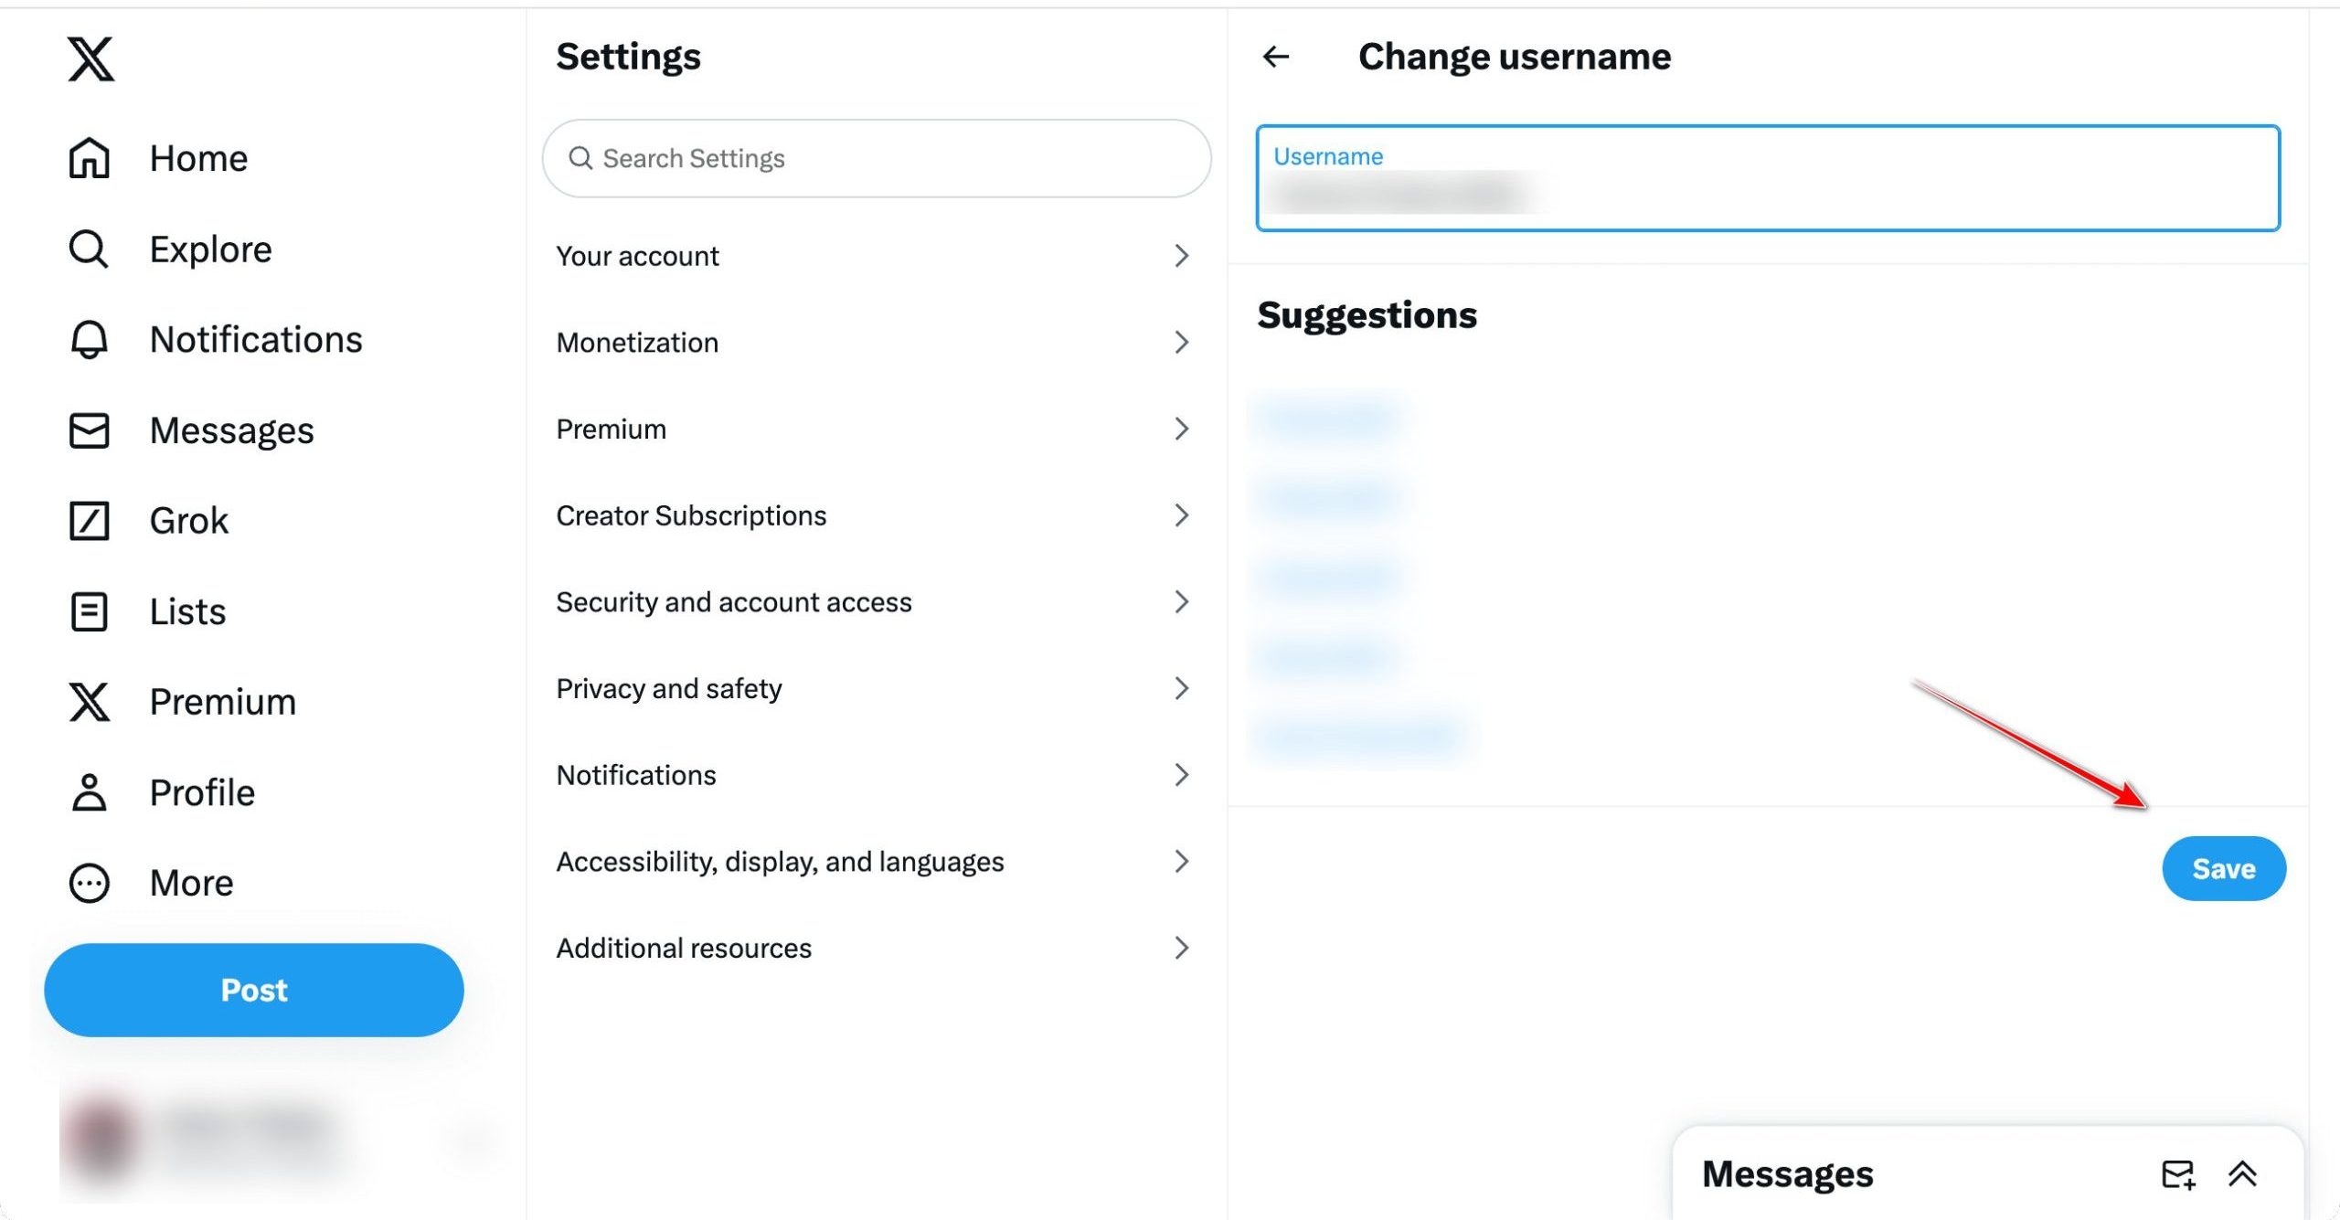Click the blue Post button
The width and height of the screenshot is (2340, 1220).
(x=253, y=989)
